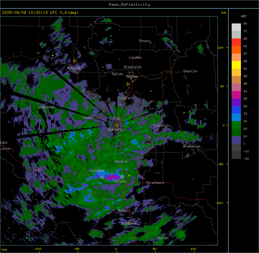The image size is (259, 253).
Task: Select the yellow radar site marker between Olds and Didsbury
Action: (117, 125)
